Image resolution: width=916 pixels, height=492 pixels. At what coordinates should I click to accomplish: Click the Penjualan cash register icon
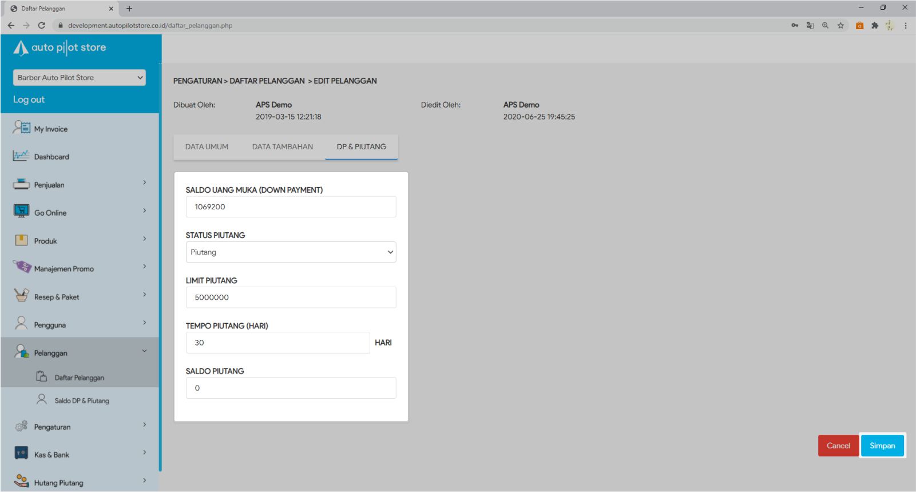[21, 184]
